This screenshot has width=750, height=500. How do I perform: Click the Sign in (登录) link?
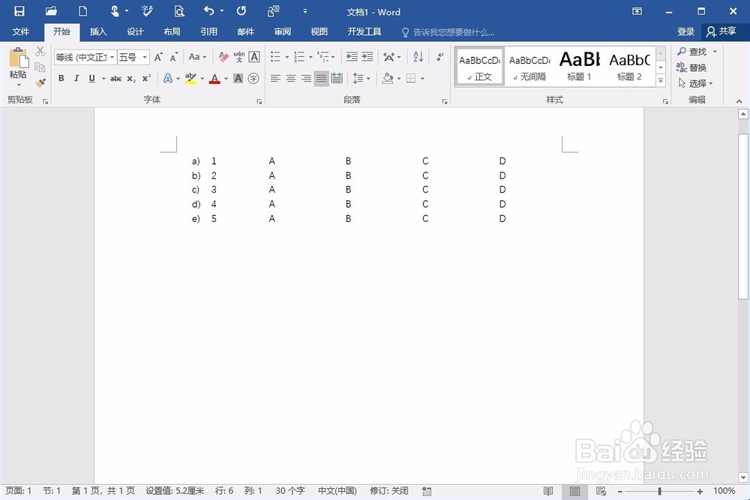(x=685, y=31)
